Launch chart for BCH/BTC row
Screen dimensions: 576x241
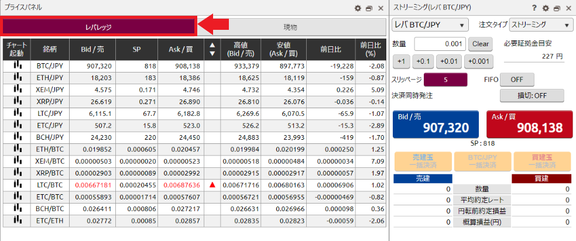point(17,208)
